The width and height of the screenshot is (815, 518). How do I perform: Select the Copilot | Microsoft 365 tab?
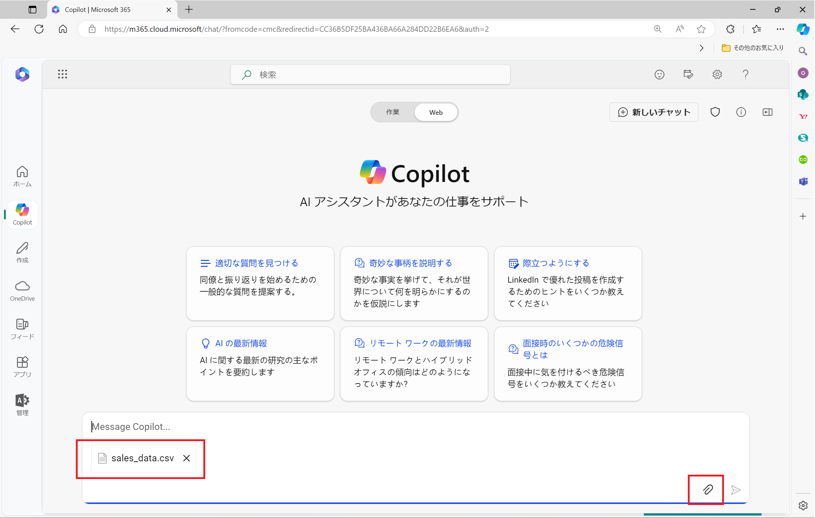[x=112, y=10]
